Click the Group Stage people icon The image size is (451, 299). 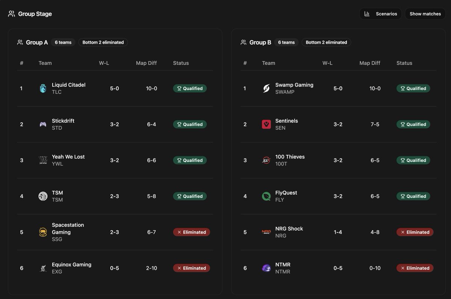[x=12, y=14]
